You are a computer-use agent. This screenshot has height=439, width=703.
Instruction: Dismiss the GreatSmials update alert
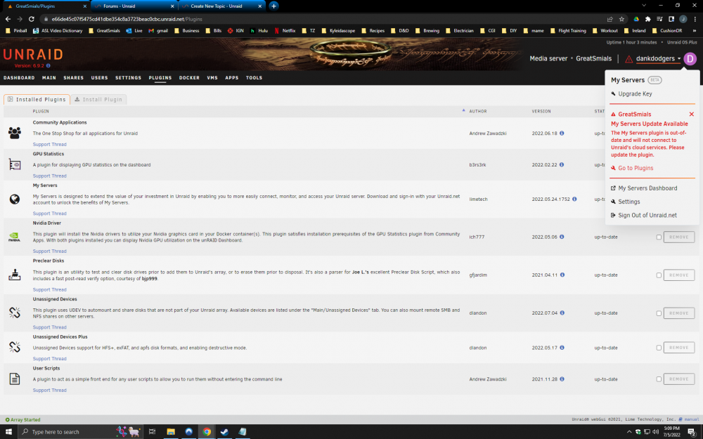[691, 114]
